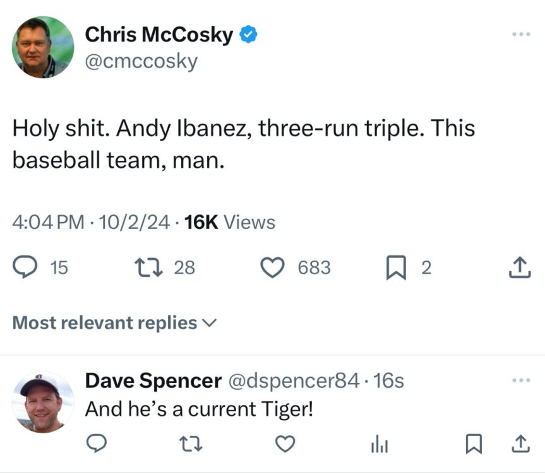Like Dave Spencer's reply
The width and height of the screenshot is (545, 473).
click(285, 445)
